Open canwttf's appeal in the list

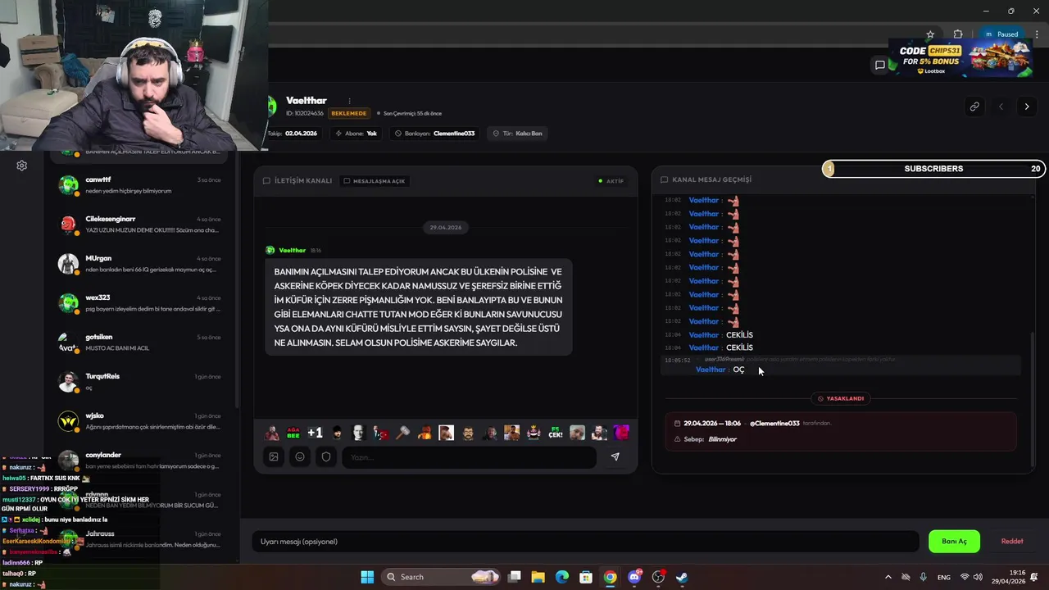(139, 185)
